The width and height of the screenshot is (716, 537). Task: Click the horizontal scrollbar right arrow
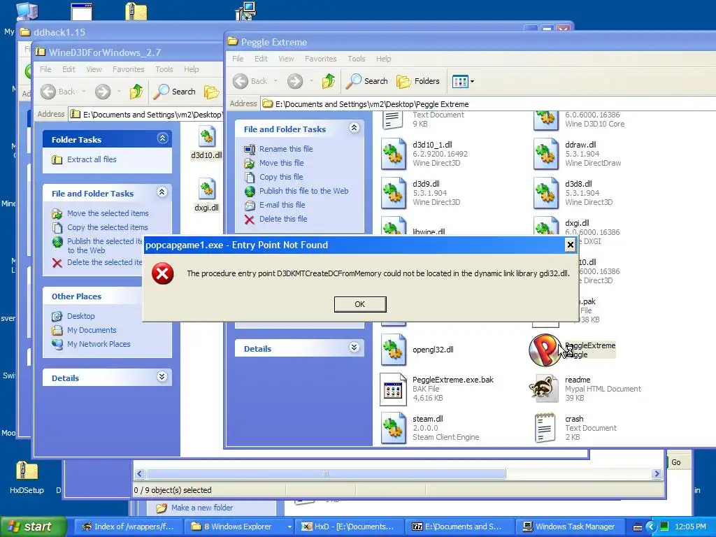(657, 473)
